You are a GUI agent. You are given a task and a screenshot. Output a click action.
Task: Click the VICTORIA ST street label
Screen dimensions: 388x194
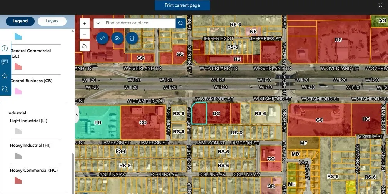pyautogui.click(x=168, y=121)
